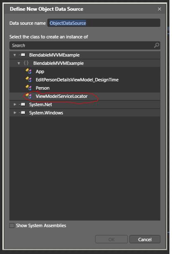Expand the System.Windows assembly
The image size is (174, 254).
click(x=15, y=113)
